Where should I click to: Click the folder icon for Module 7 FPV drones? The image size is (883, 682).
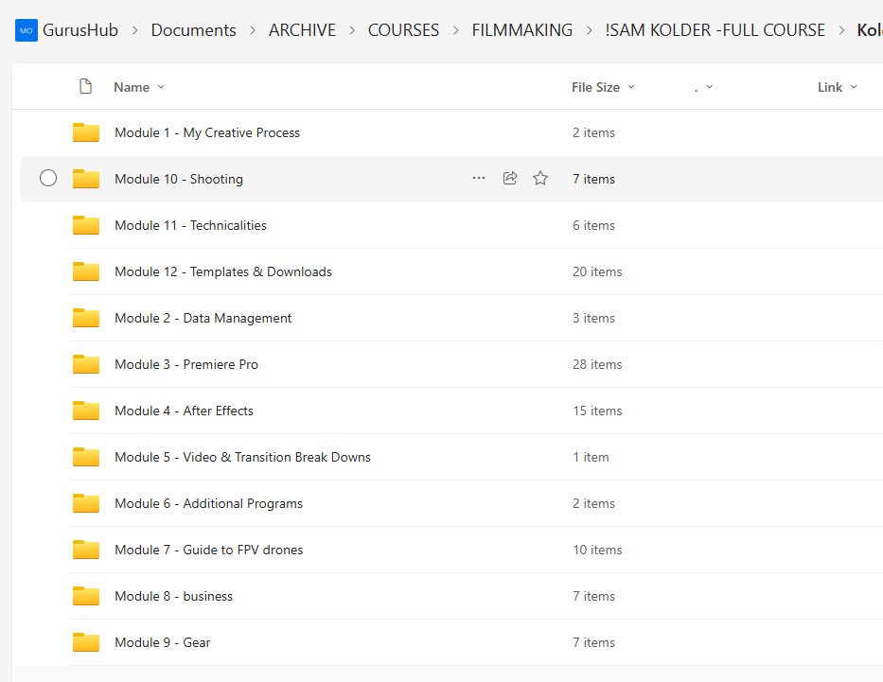pos(86,550)
